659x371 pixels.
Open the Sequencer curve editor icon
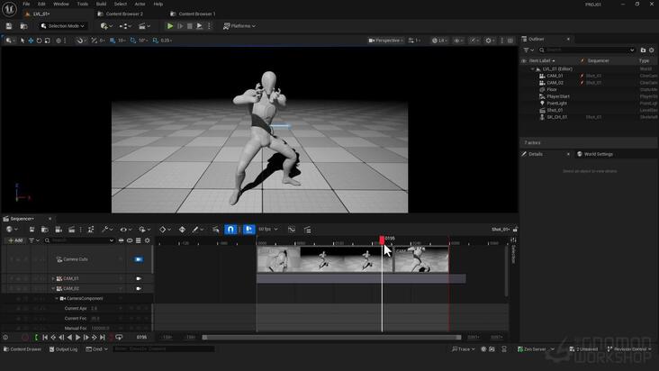[x=292, y=230]
